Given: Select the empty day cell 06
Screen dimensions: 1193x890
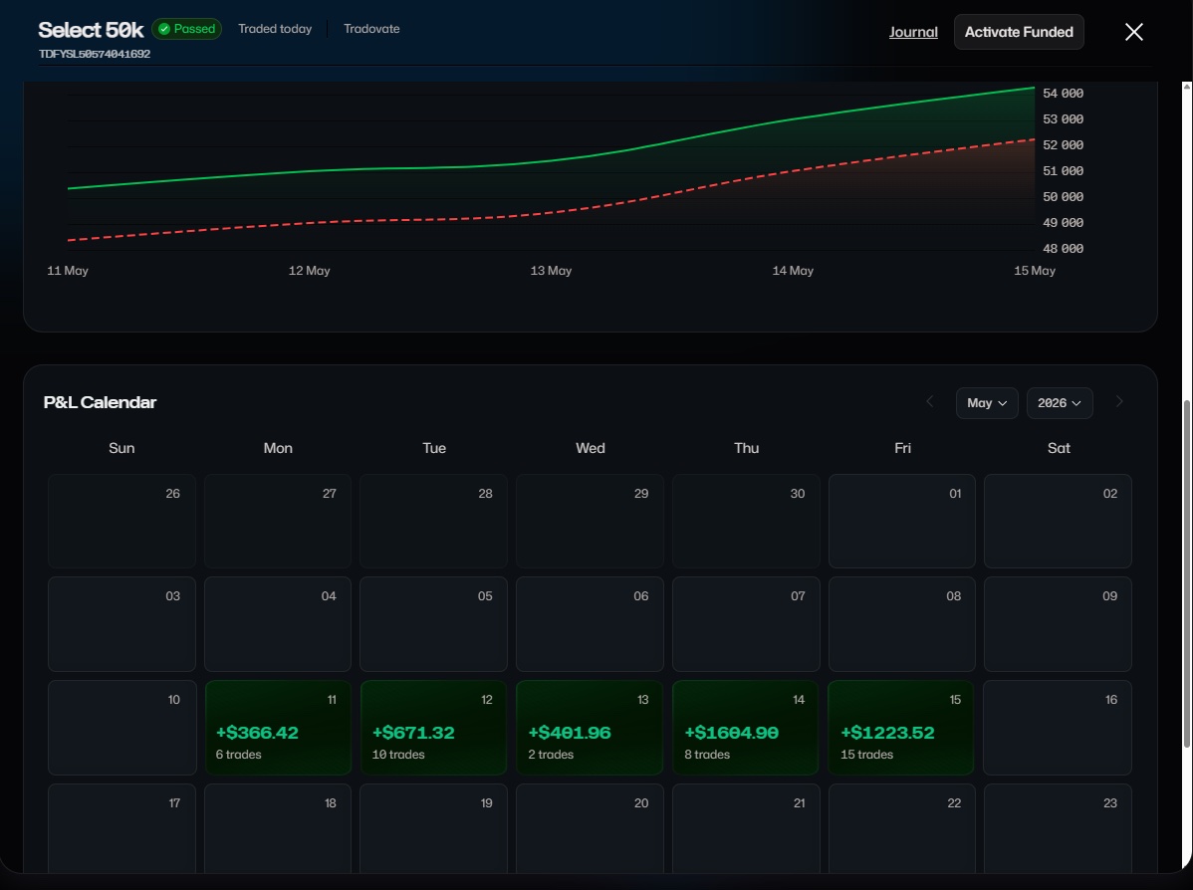Looking at the screenshot, I should click(x=590, y=624).
